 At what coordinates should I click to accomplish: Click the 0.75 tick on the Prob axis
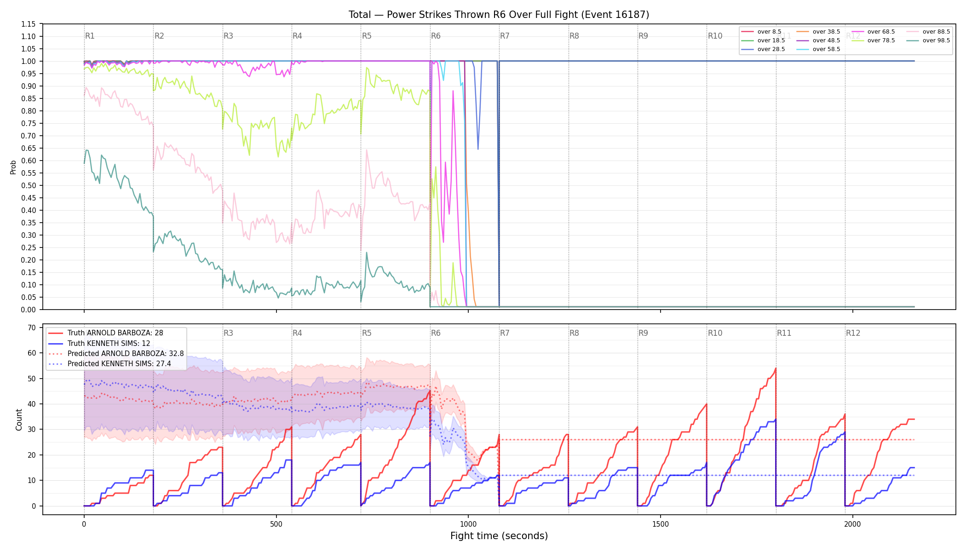tap(29, 123)
